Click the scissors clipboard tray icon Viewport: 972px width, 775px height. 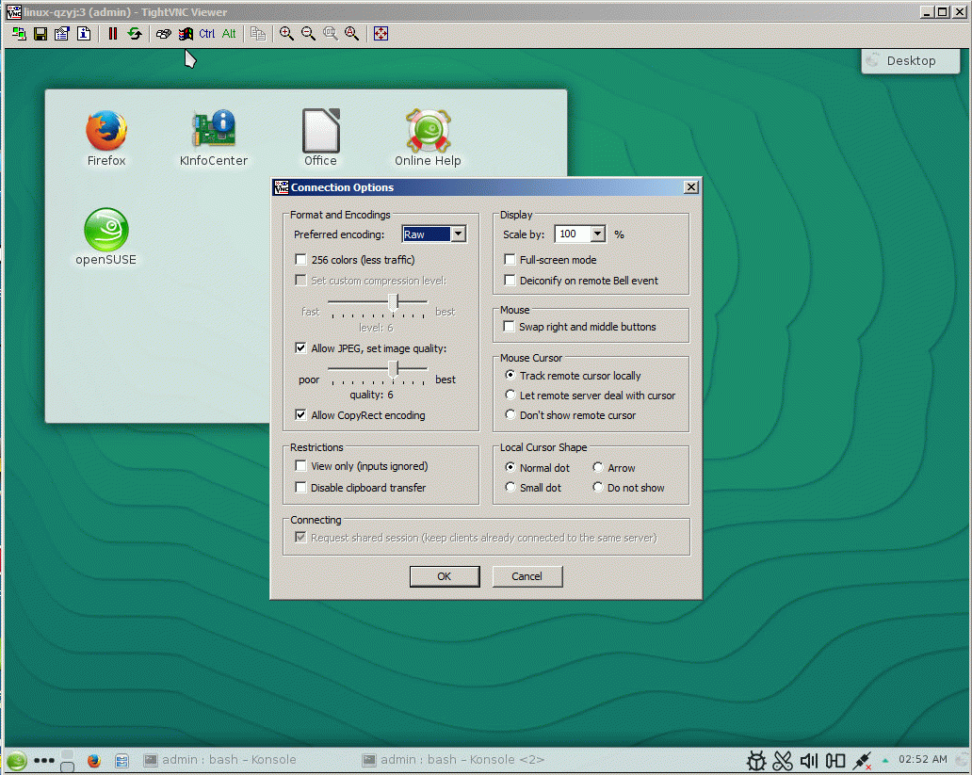783,760
